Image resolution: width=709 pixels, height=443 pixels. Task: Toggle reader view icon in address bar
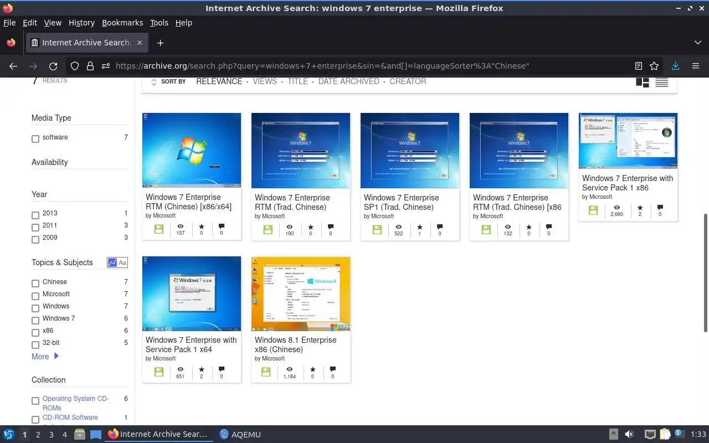coord(638,66)
